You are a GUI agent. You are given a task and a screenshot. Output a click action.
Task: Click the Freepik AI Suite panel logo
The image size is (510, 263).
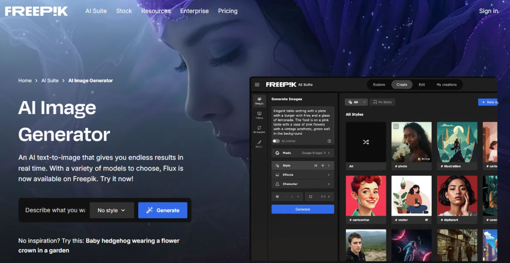pyautogui.click(x=289, y=85)
